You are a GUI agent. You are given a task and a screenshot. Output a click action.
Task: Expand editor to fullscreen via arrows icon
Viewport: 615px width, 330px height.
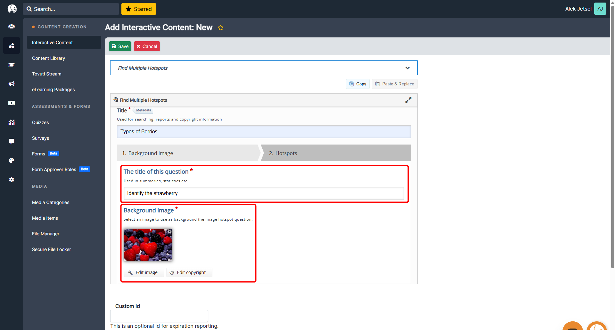(x=408, y=100)
